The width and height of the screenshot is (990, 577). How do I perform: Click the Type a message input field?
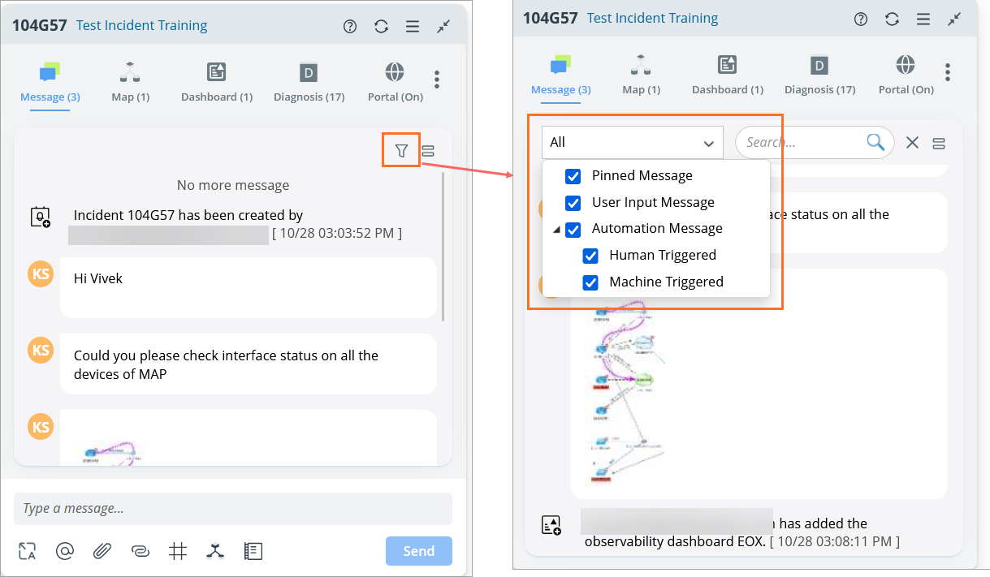coord(232,509)
